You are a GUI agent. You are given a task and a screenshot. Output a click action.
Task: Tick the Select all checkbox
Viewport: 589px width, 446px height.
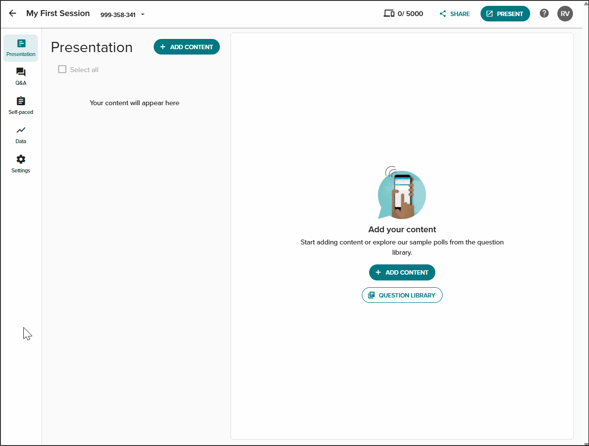click(x=62, y=69)
